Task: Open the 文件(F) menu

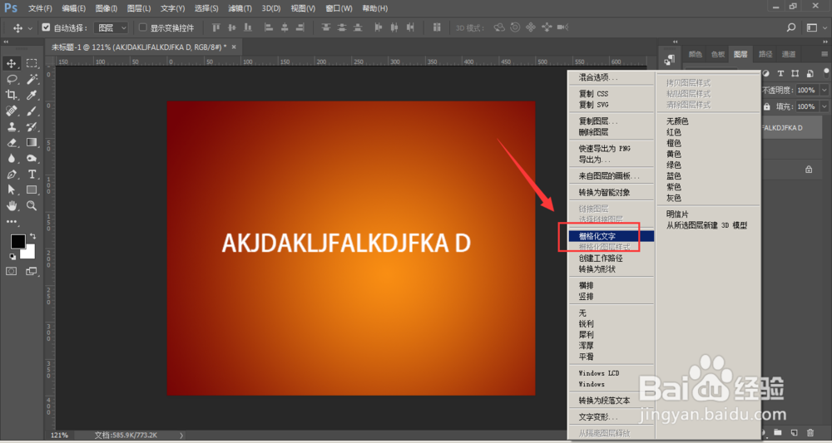Action: (40, 8)
